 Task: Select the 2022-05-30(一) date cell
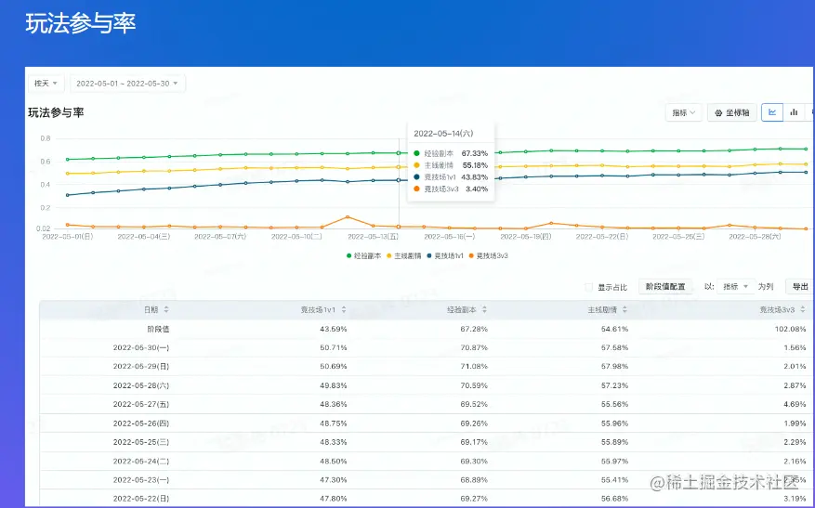coord(141,347)
